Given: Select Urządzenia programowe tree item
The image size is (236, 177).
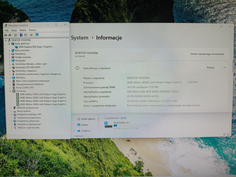Looking at the screenshot, I should click(x=29, y=118).
